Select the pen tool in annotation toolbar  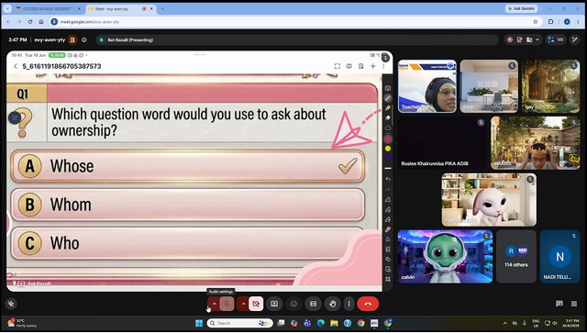(x=388, y=98)
